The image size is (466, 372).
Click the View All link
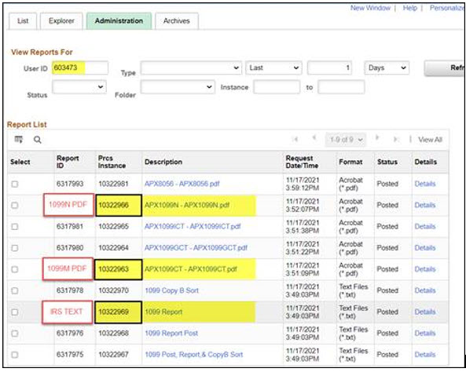[x=430, y=140]
